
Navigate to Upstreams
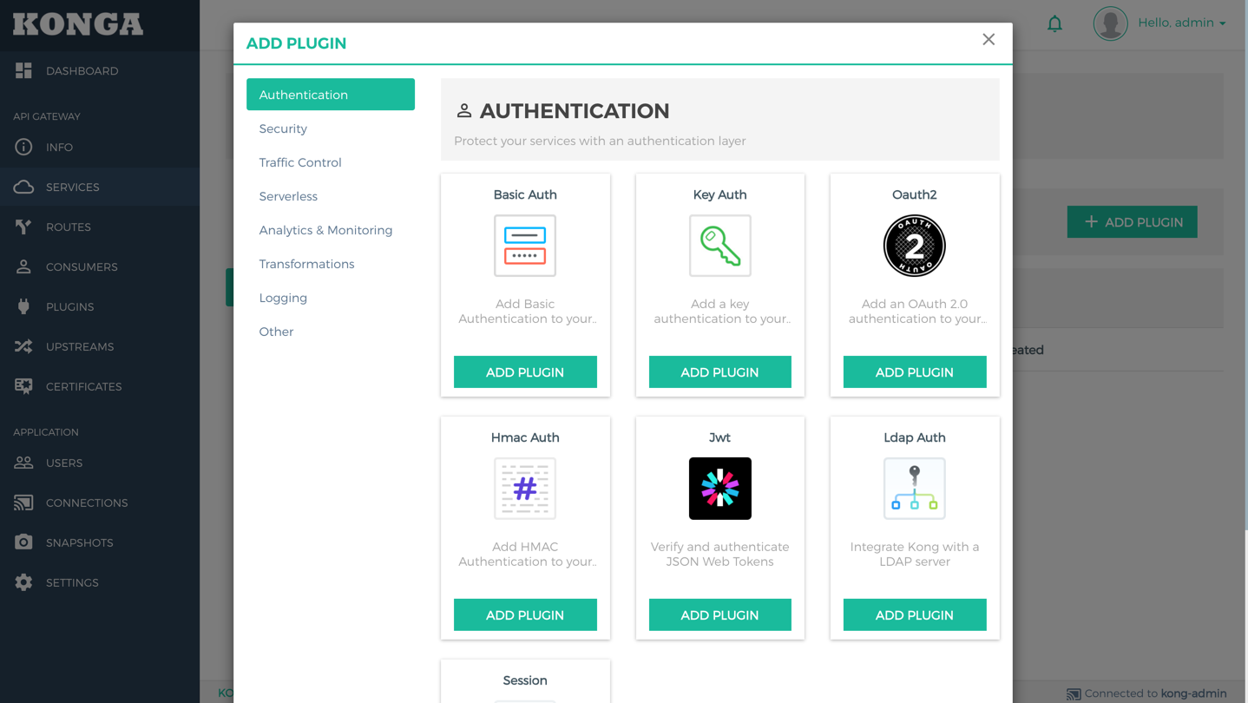(x=100, y=347)
